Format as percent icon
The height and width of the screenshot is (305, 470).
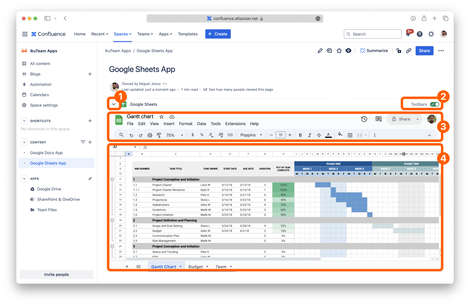coord(202,135)
